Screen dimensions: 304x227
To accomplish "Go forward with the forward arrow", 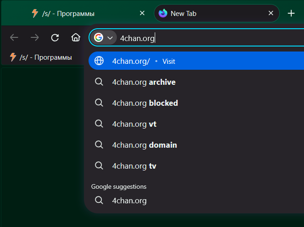I will coord(35,37).
